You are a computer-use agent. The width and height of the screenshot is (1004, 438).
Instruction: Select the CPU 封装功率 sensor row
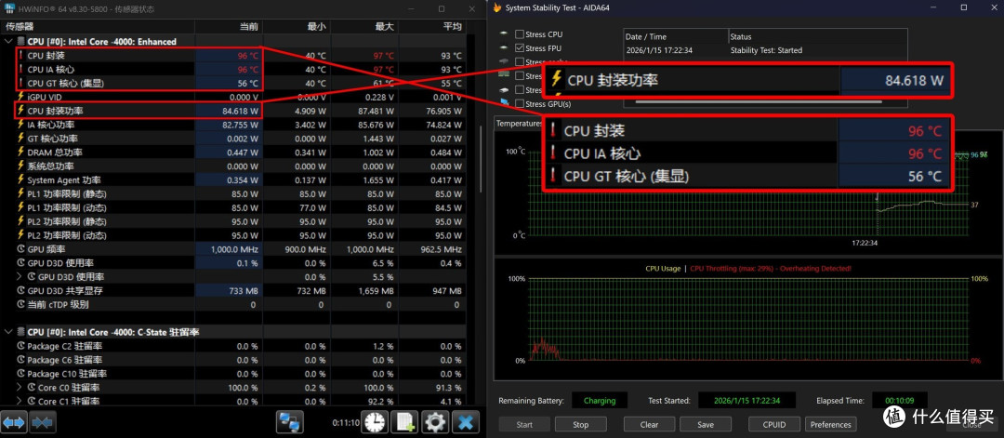[x=233, y=111]
